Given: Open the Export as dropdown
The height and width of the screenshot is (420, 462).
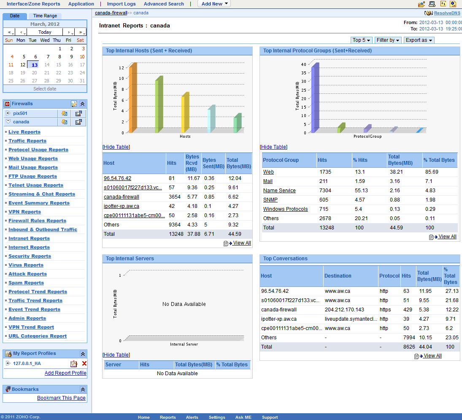Looking at the screenshot, I should pos(419,40).
